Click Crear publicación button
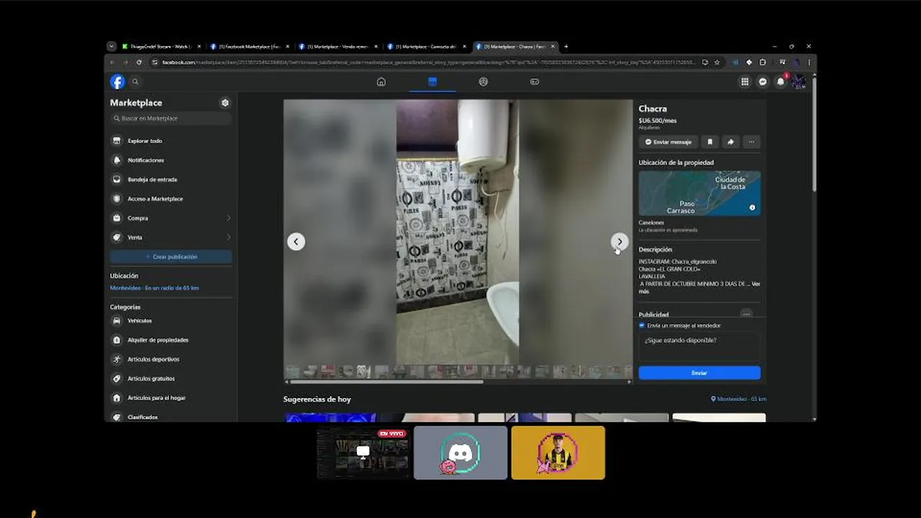 point(171,257)
